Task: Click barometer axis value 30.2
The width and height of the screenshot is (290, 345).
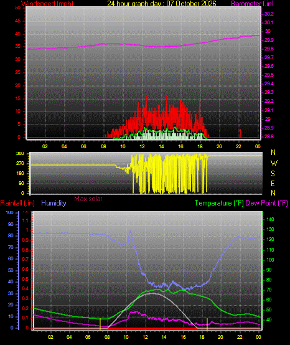Action: [269, 14]
